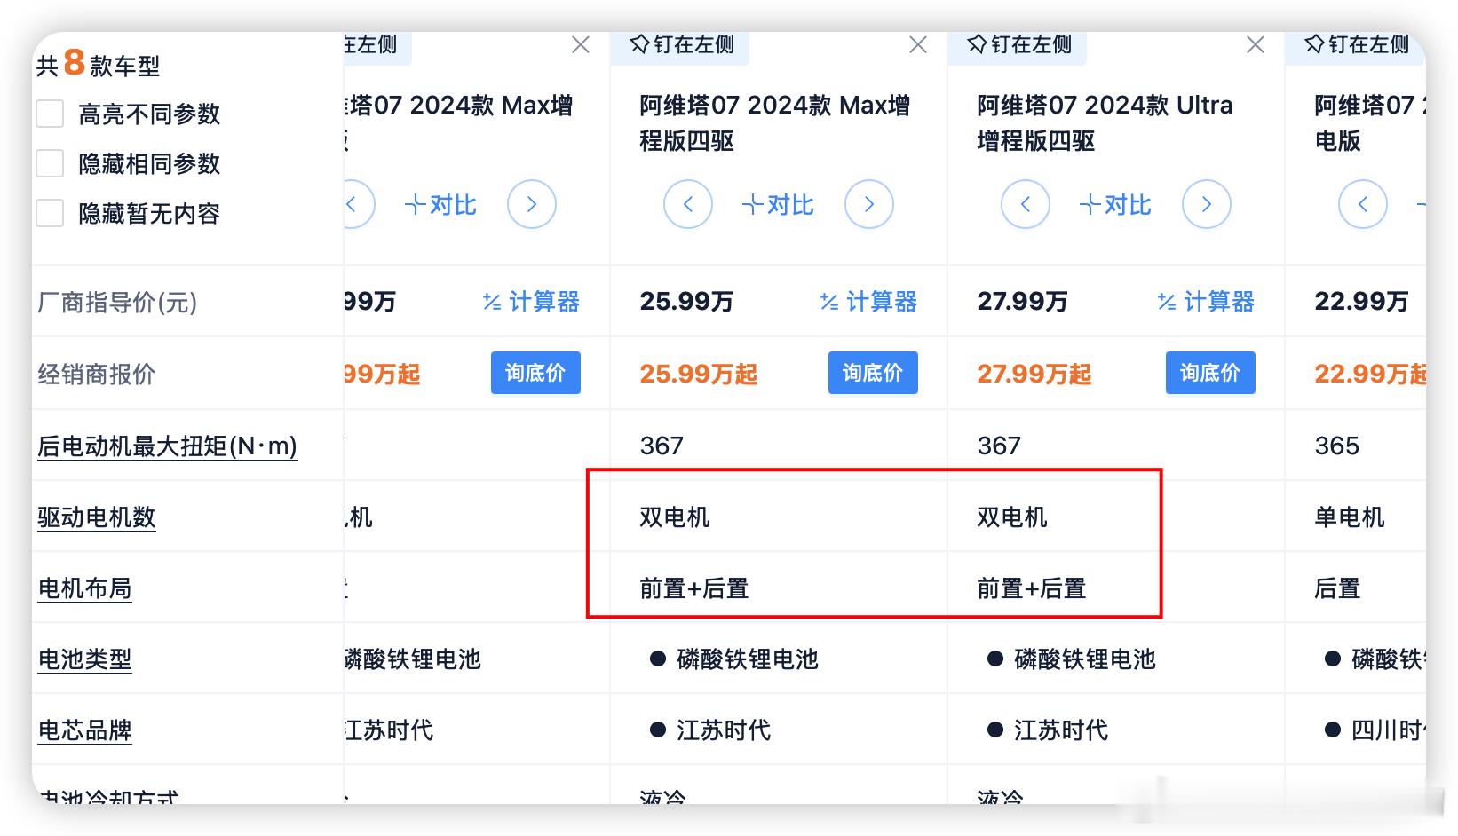Select 江苏时代 in the Ultra增程版四驱 column
The width and height of the screenshot is (1458, 836).
tap(1061, 730)
